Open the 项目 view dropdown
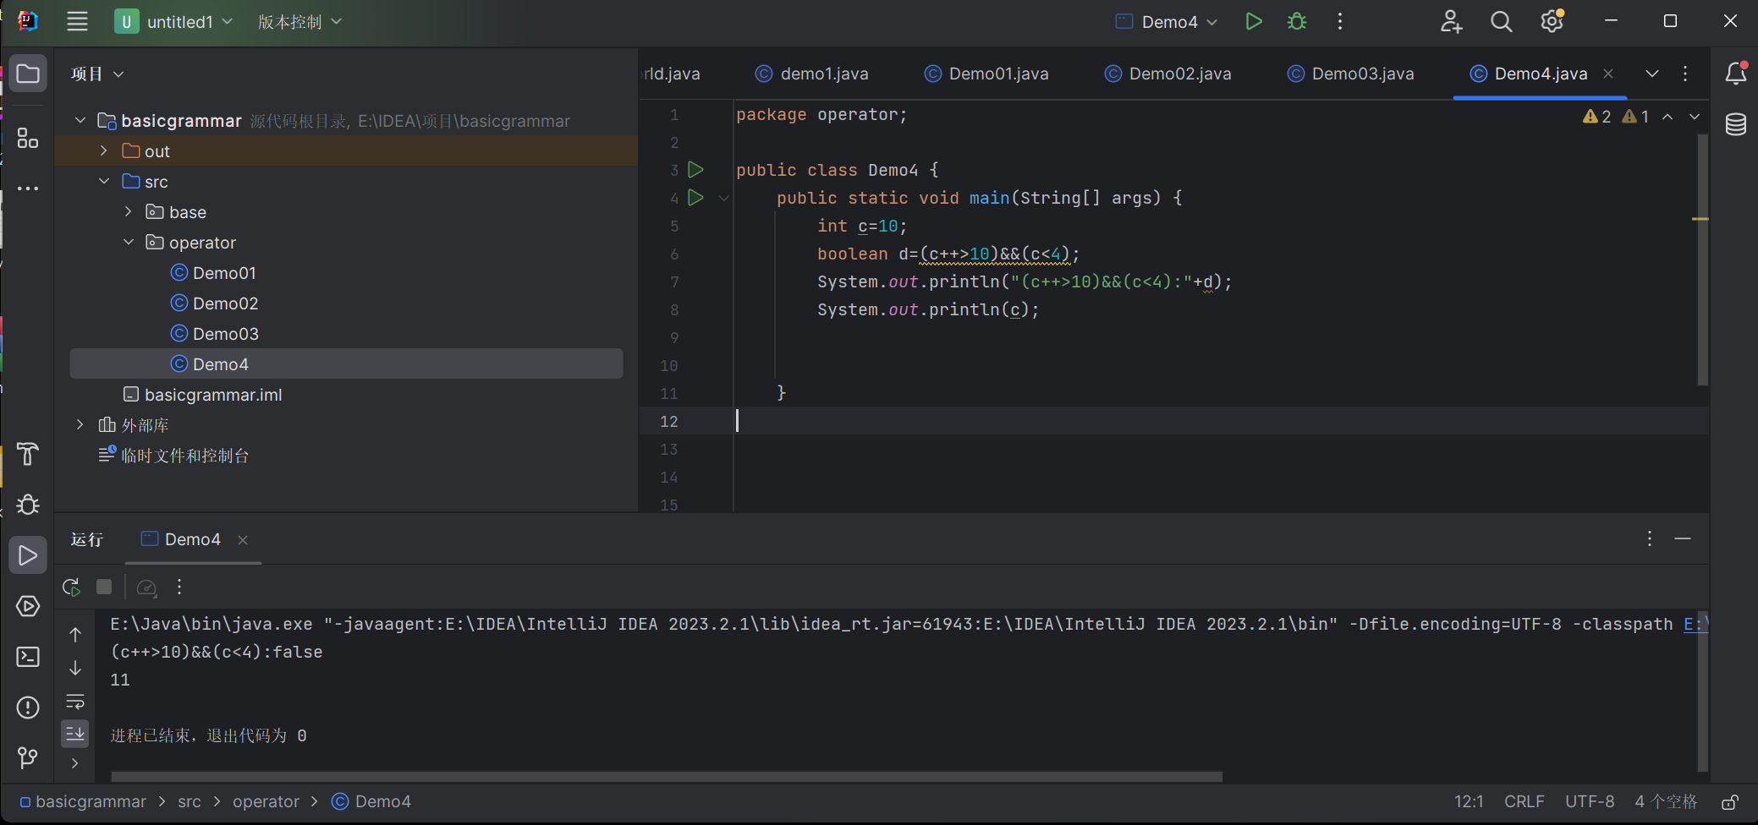1758x825 pixels. tap(97, 74)
